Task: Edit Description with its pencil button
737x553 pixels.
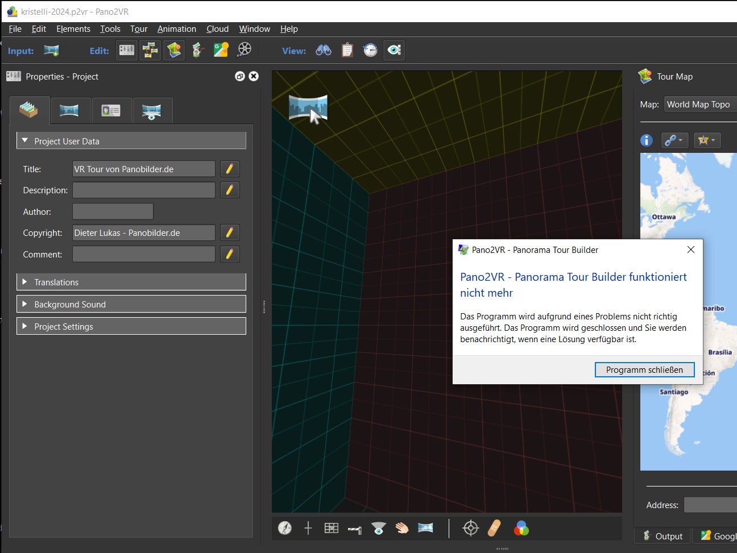Action: (x=230, y=190)
